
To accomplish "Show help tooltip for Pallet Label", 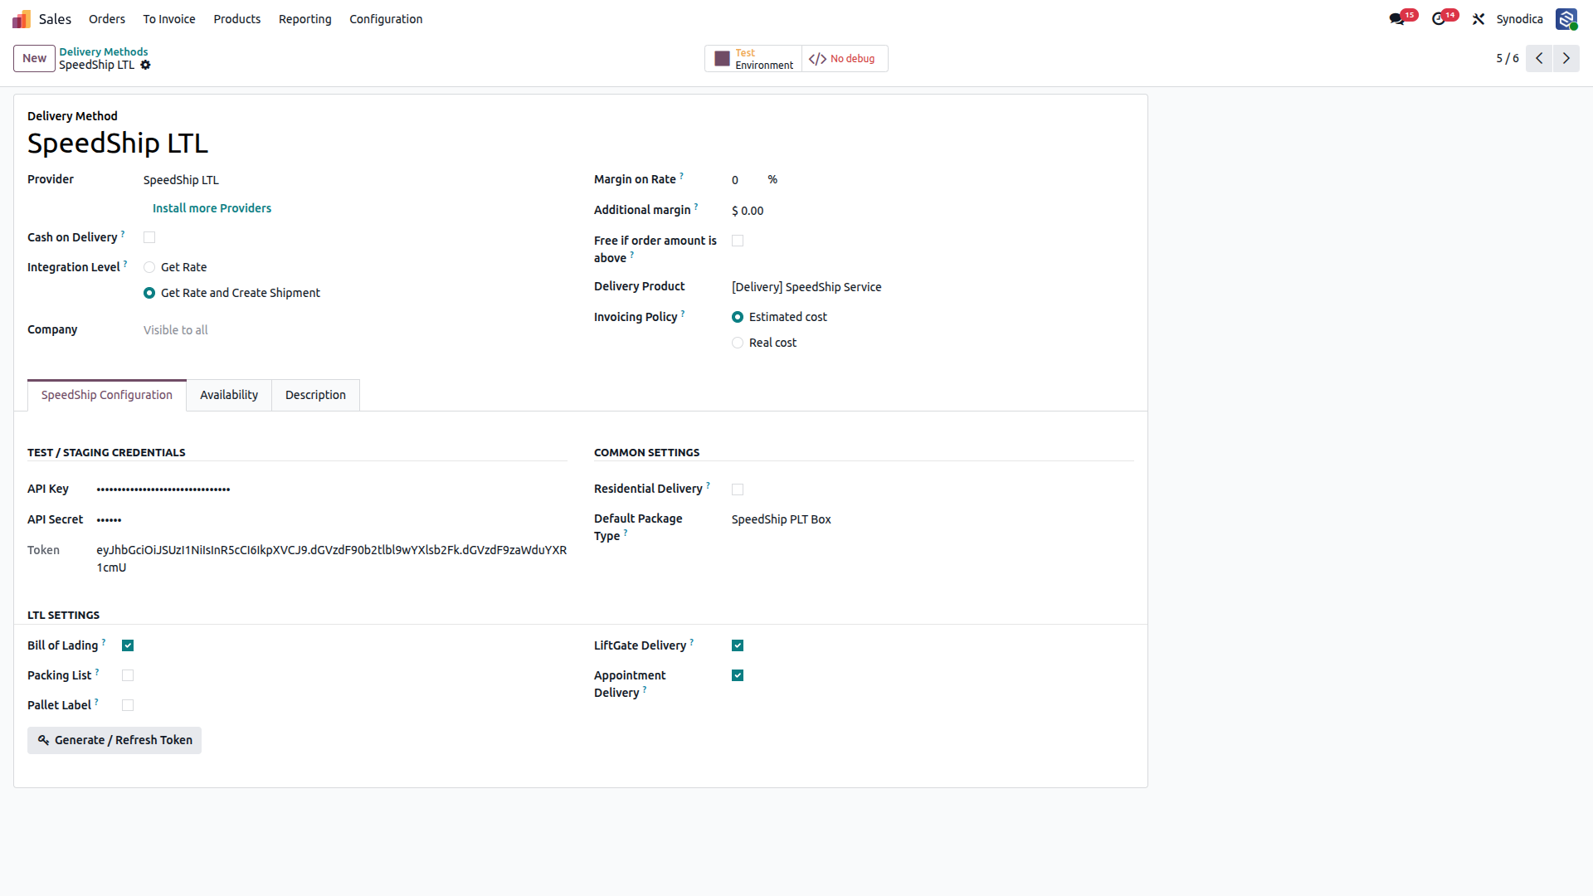I will (96, 702).
